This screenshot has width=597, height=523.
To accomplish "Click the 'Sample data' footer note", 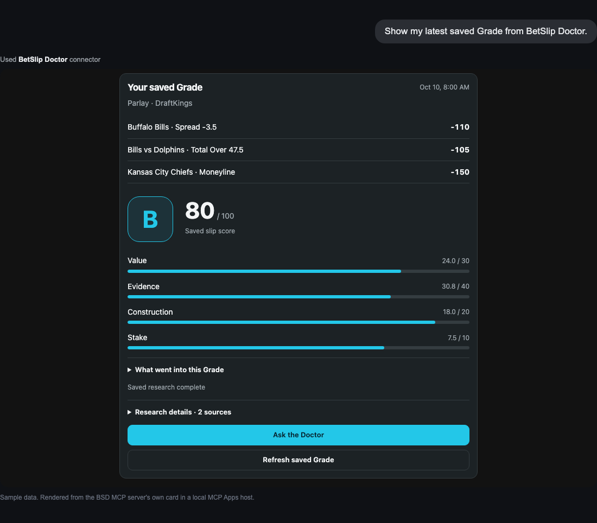I will pos(127,497).
